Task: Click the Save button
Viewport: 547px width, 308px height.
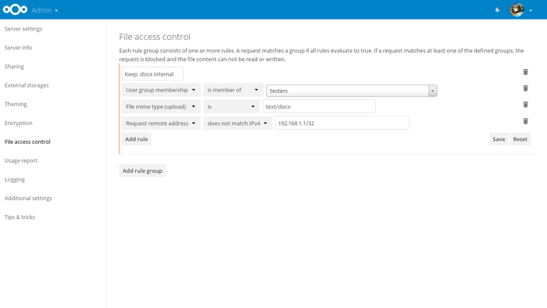Action: coord(499,139)
